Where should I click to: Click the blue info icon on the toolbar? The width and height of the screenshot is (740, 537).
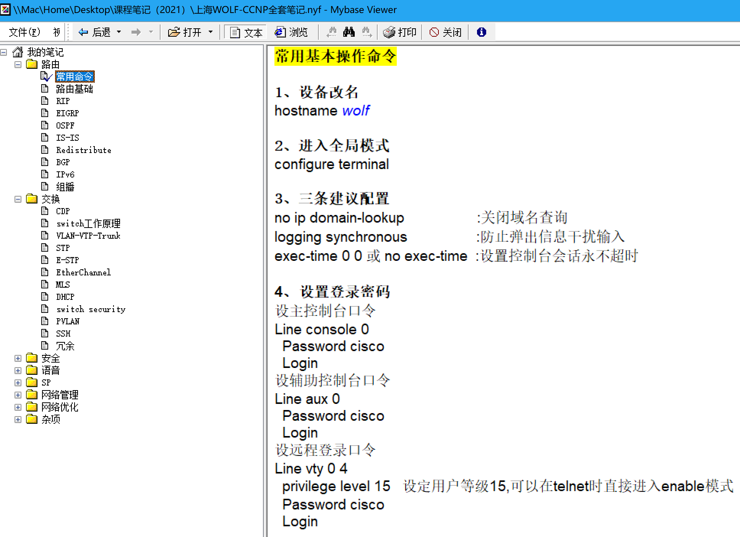pyautogui.click(x=481, y=32)
